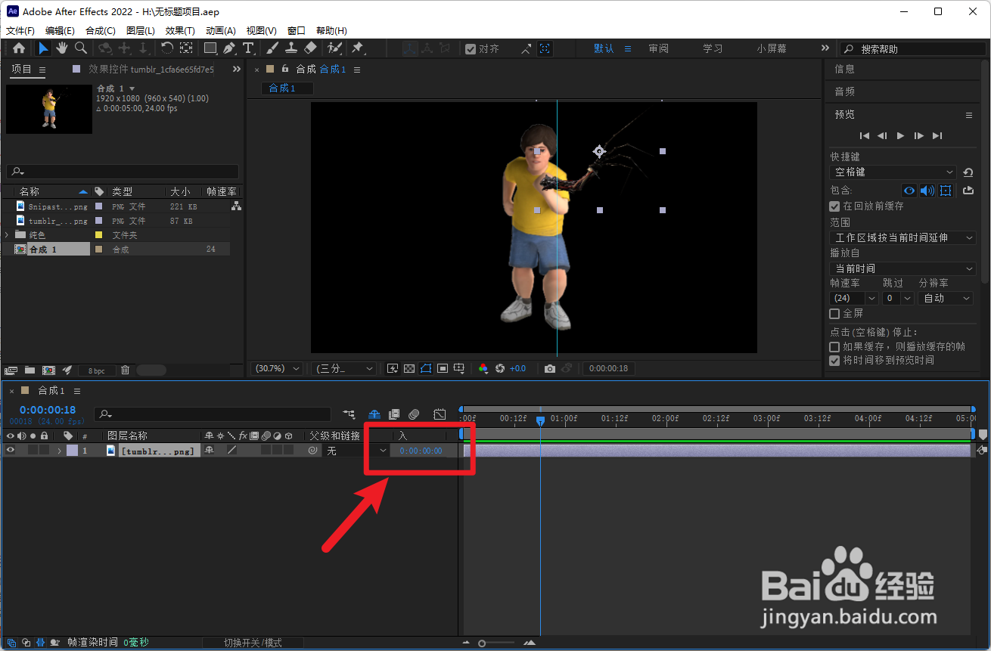Enable the 全屏 checkbox

coord(834,314)
